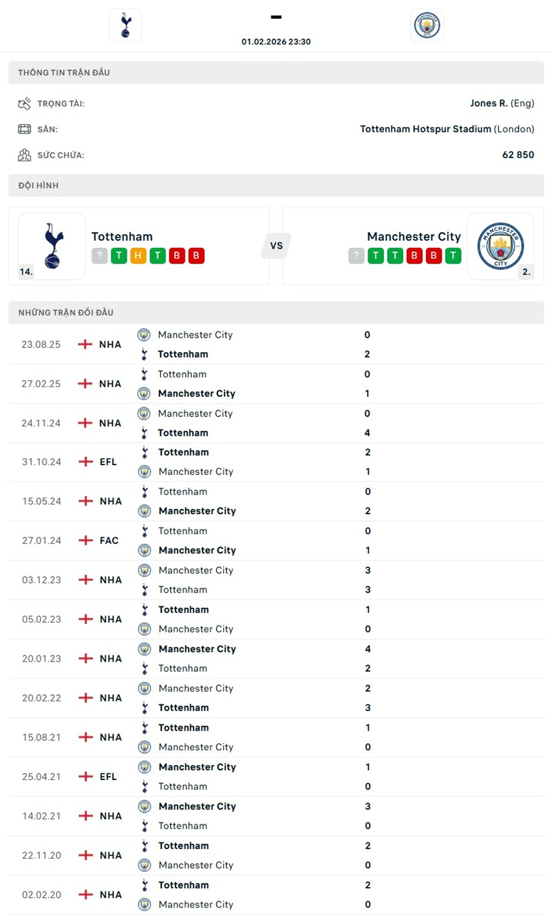Expand the ĐỘI HÌNH section

276,185
